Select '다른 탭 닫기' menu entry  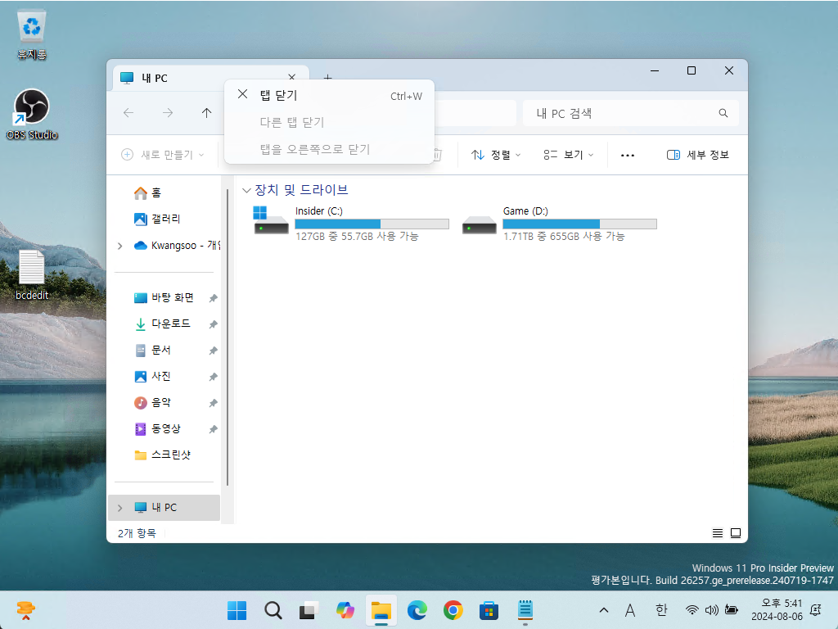329,122
